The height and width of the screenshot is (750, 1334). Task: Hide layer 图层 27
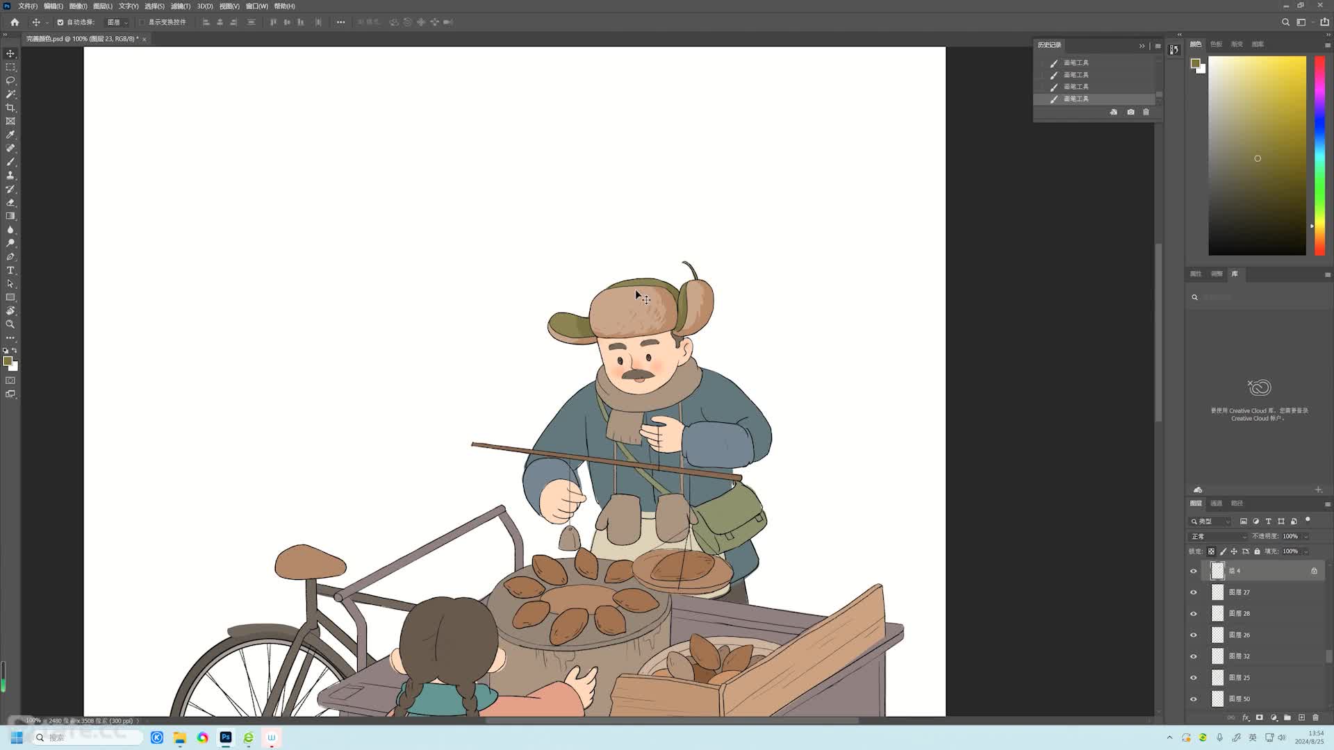tap(1194, 592)
